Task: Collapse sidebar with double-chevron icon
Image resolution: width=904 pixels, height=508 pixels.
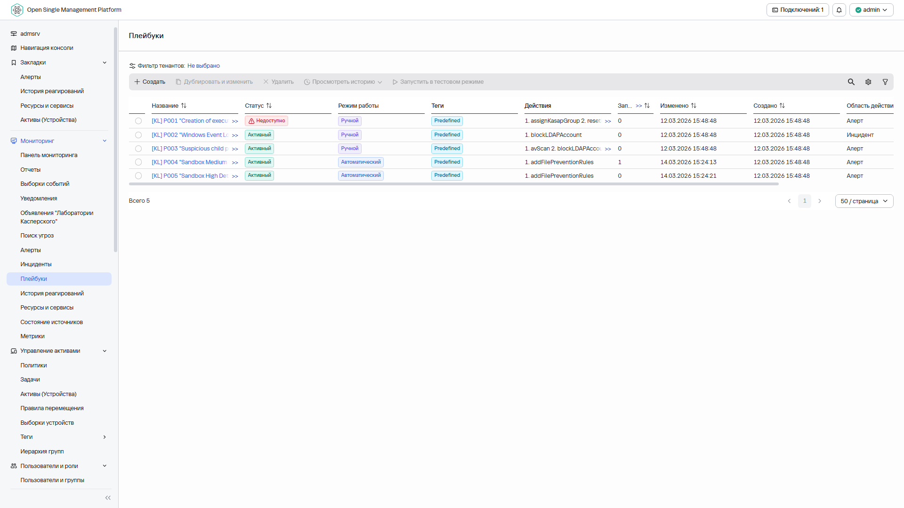Action: (108, 498)
